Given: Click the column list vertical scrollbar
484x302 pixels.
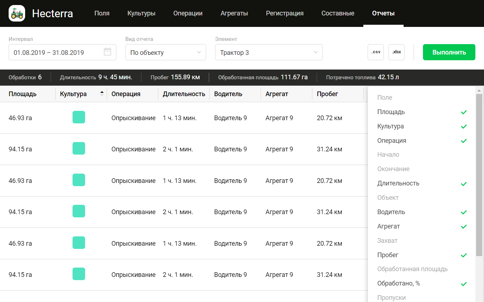Looking at the screenshot, I should coord(479,176).
